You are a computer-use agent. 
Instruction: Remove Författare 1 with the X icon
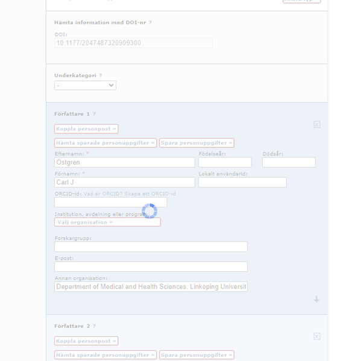pyautogui.click(x=317, y=125)
